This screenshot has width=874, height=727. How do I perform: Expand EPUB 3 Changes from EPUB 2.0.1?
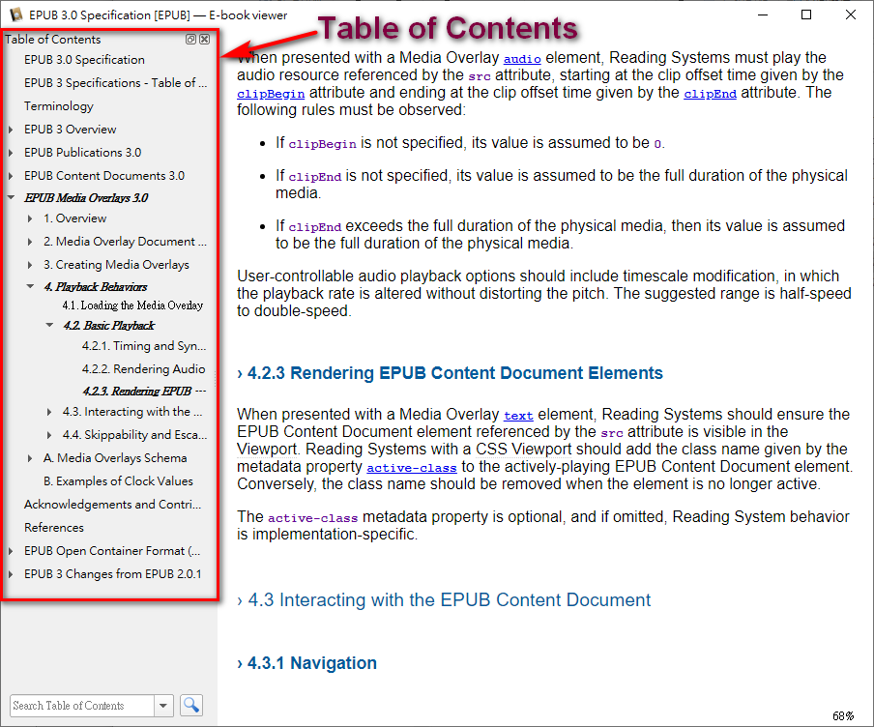pos(11,574)
